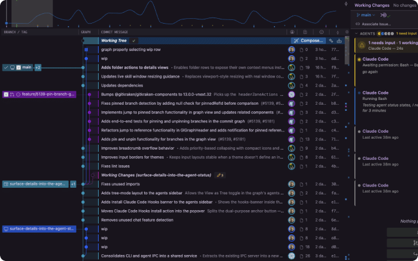Click the link icon next to Associate Issue
Image resolution: width=418 pixels, height=261 pixels.
(x=358, y=24)
